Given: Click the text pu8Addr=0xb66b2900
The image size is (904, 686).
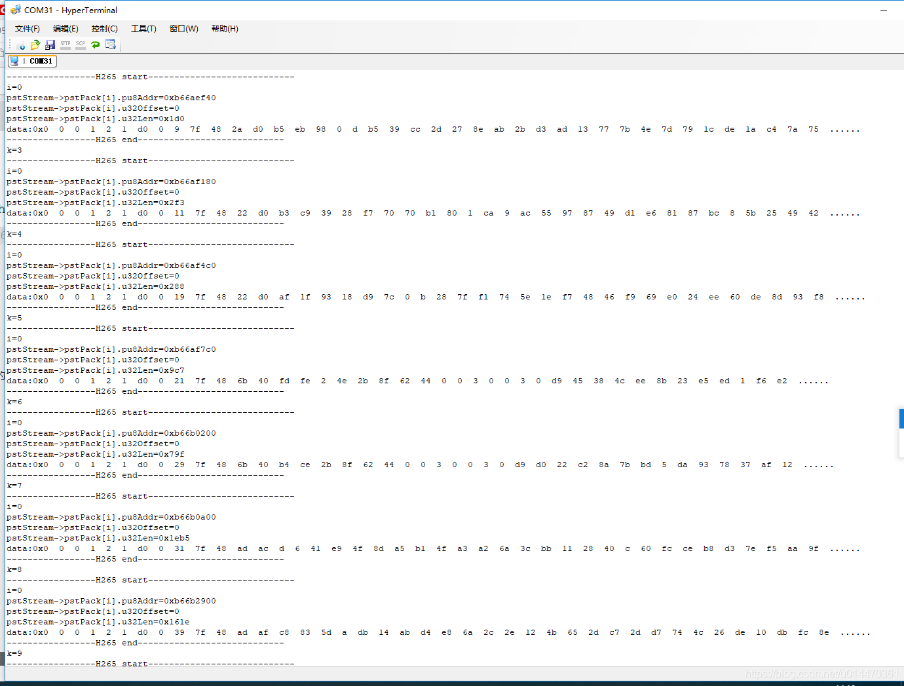Looking at the screenshot, I should point(168,601).
